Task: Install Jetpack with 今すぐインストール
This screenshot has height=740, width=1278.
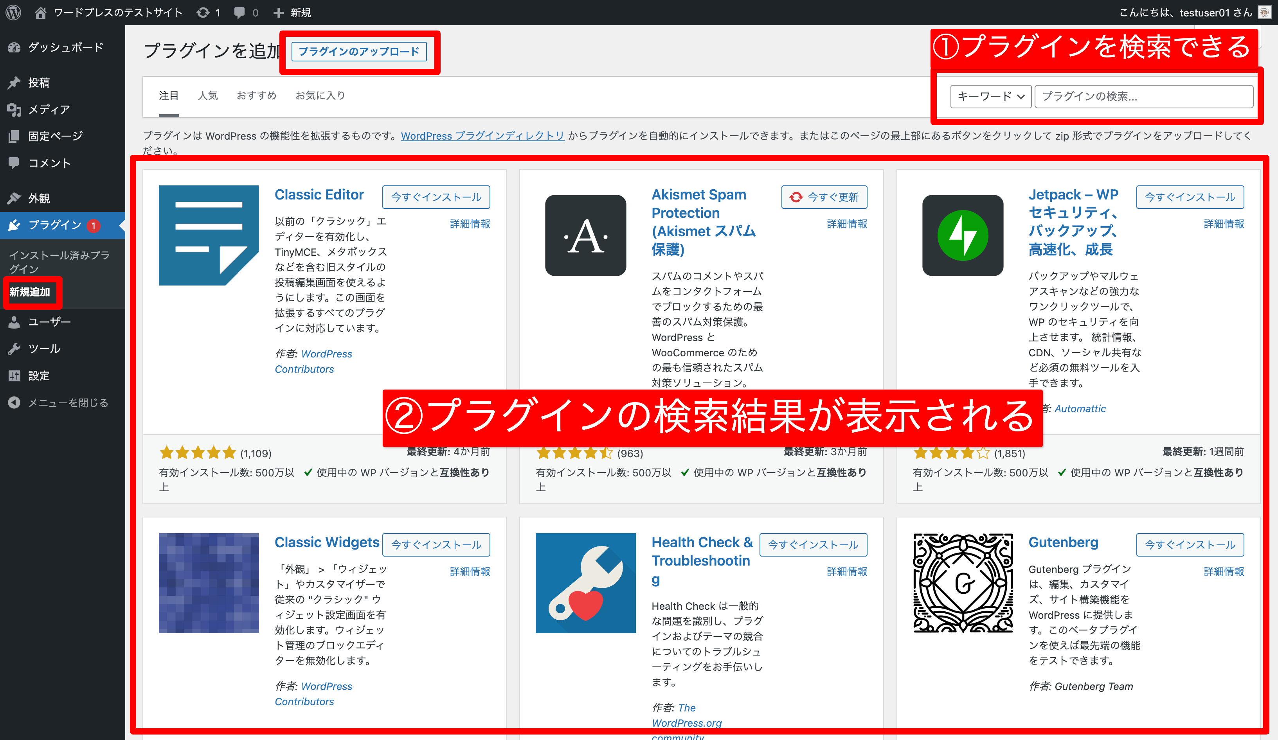Action: pos(1190,197)
